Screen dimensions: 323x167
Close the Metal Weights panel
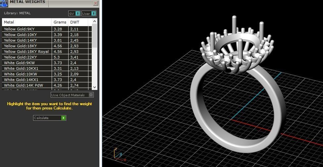click(96, 3)
